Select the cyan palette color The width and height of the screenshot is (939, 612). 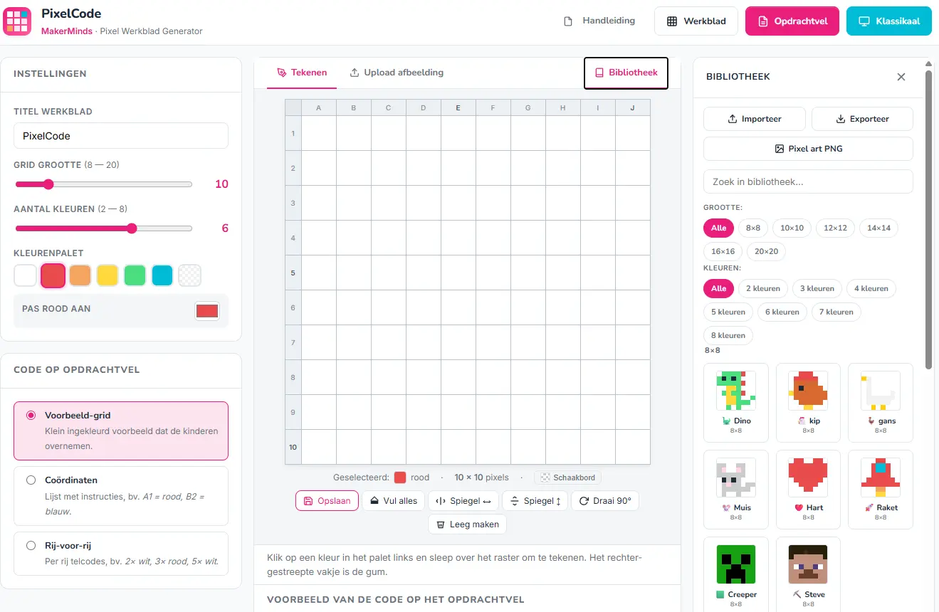[x=162, y=275]
